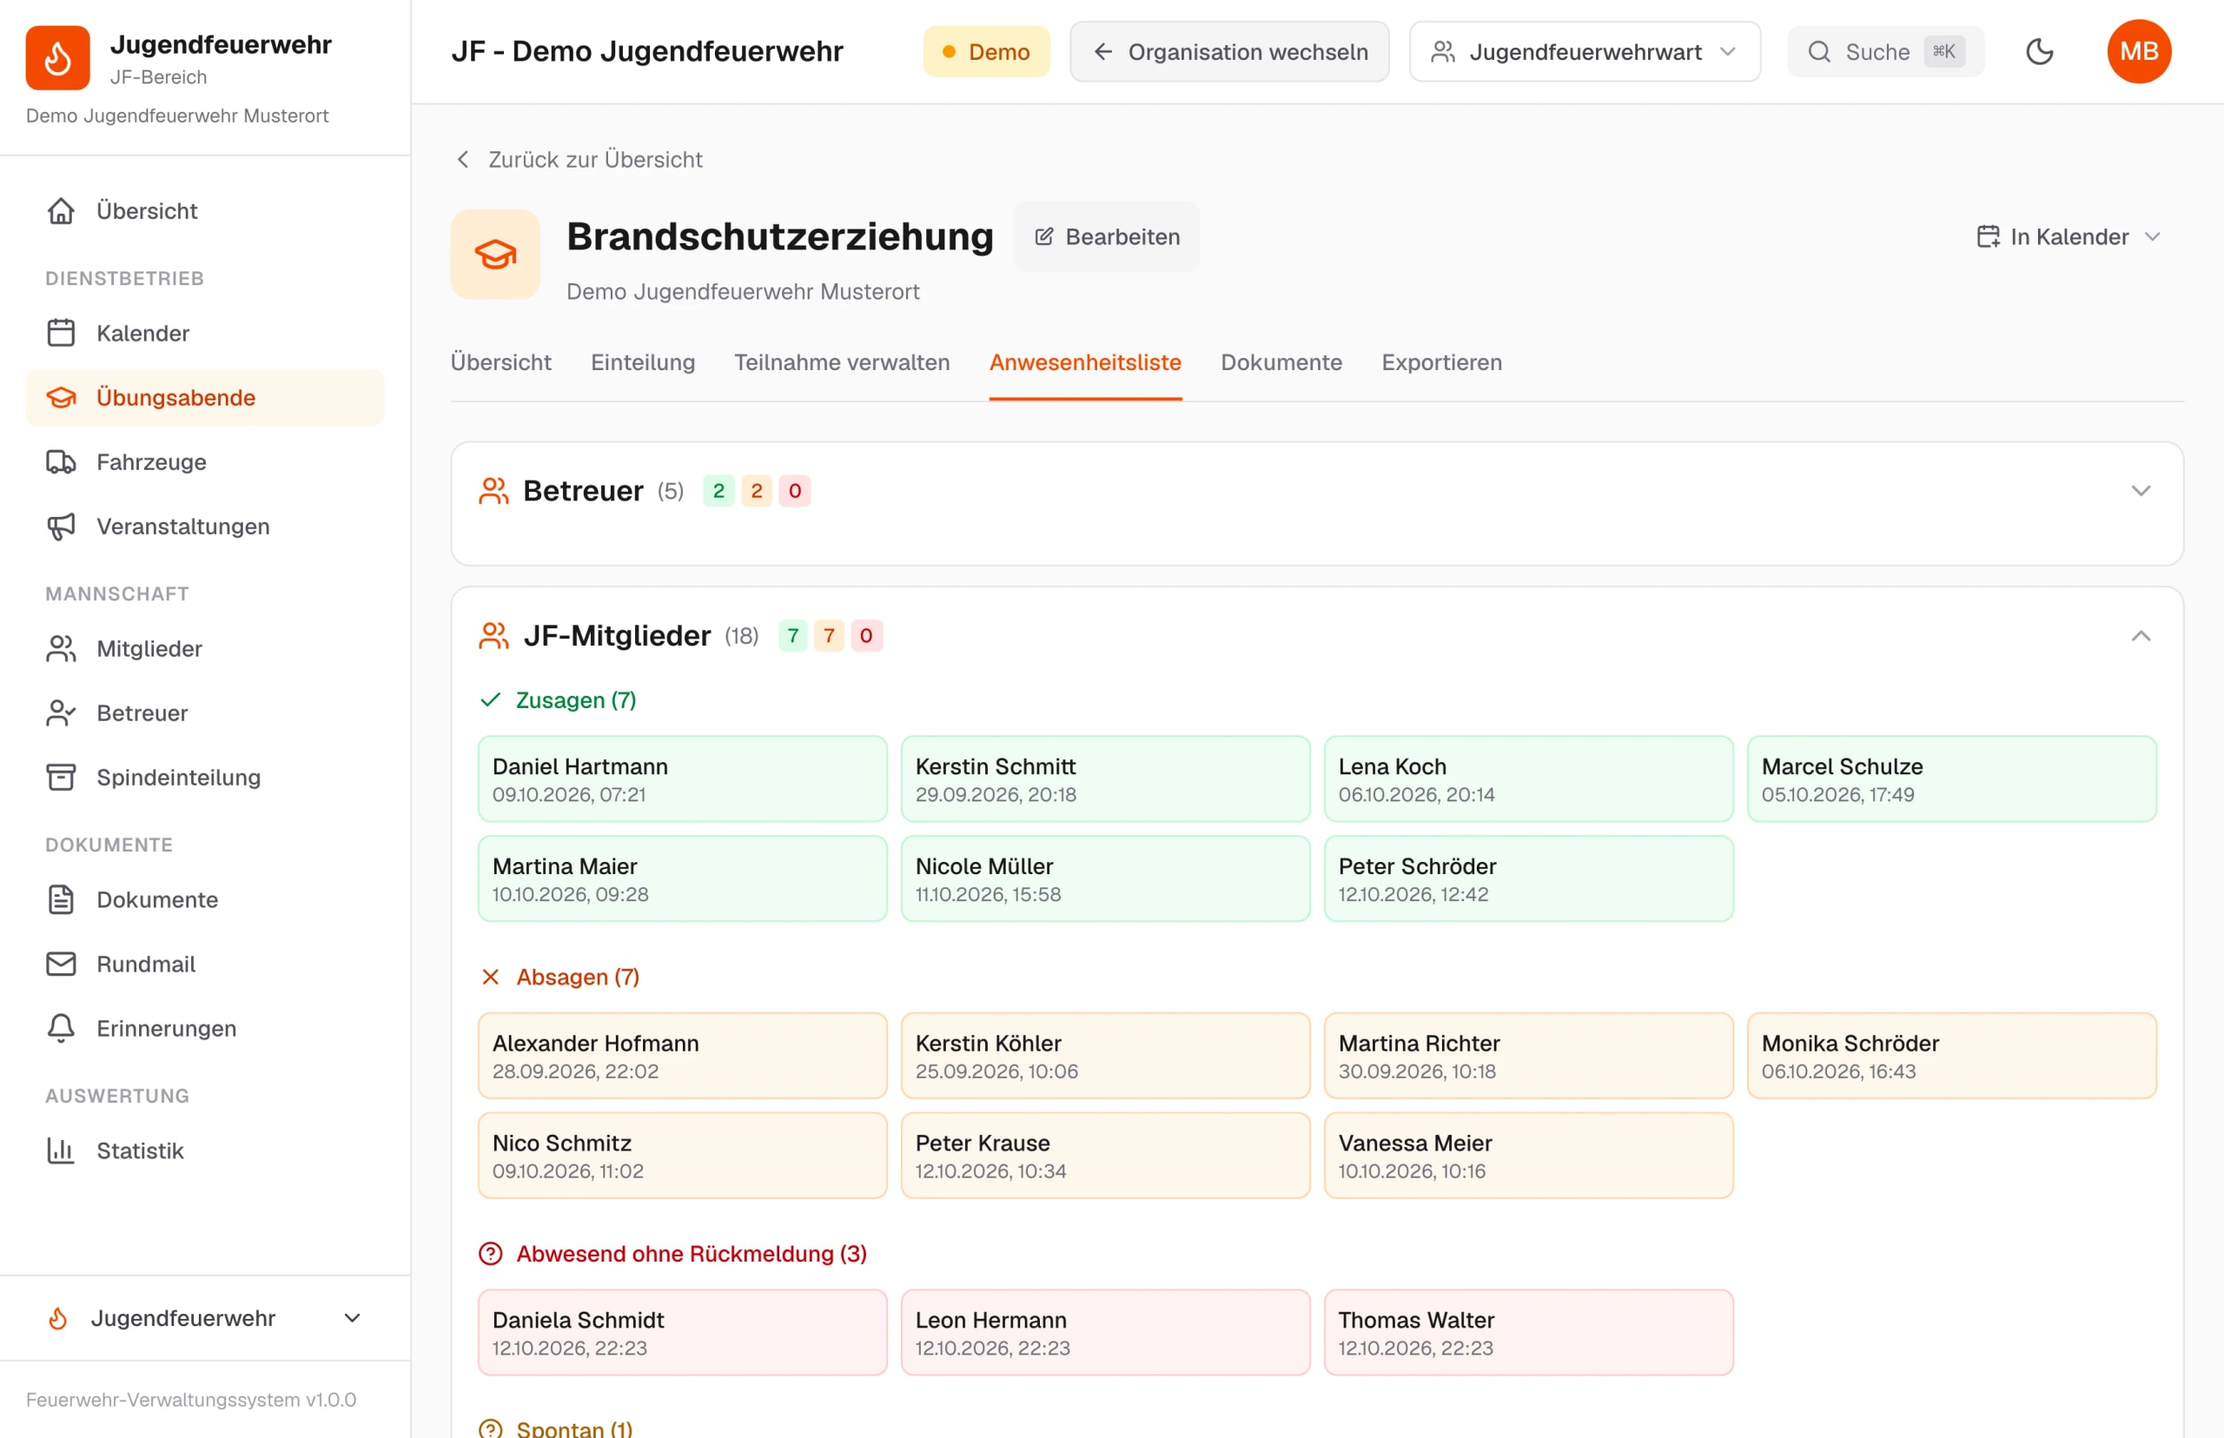
Task: Open Erinnerungen bell entry
Action: coord(204,1029)
